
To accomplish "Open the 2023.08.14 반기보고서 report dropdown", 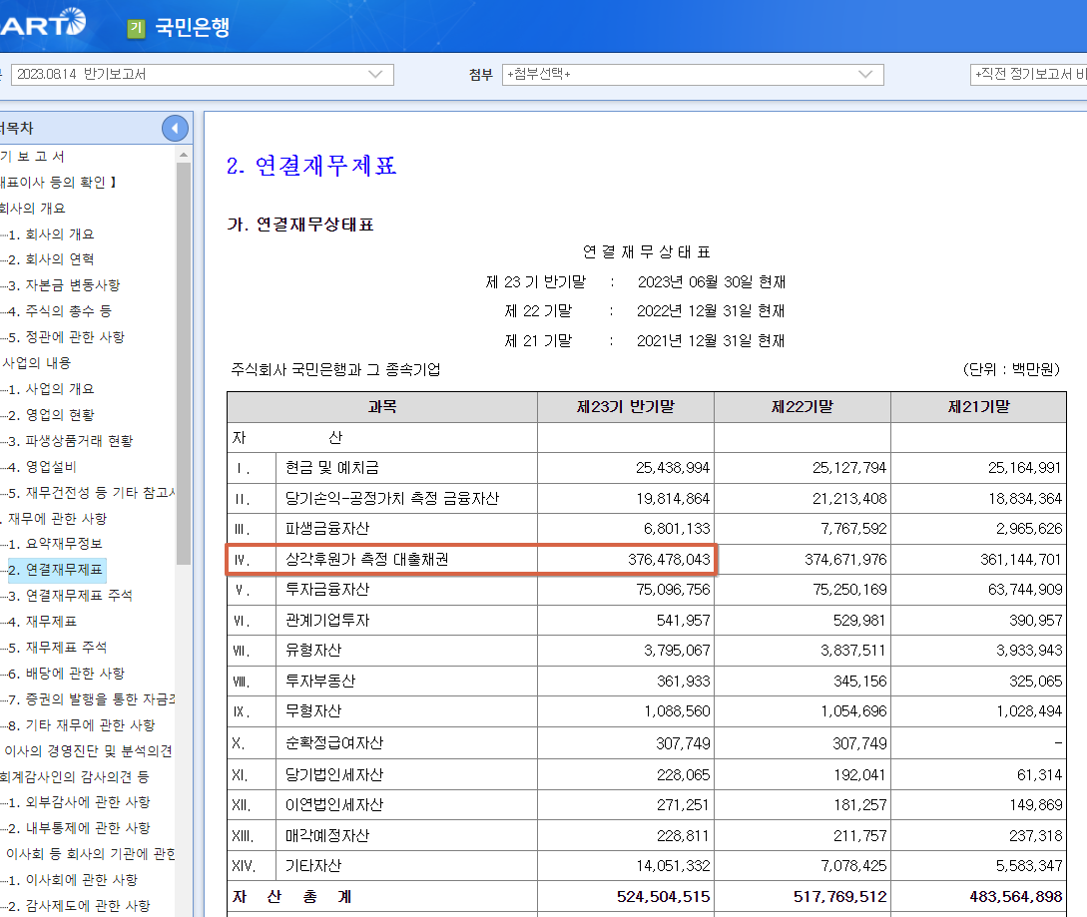I will pos(200,74).
